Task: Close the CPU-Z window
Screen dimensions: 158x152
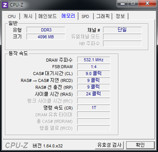Action: click(147, 3)
